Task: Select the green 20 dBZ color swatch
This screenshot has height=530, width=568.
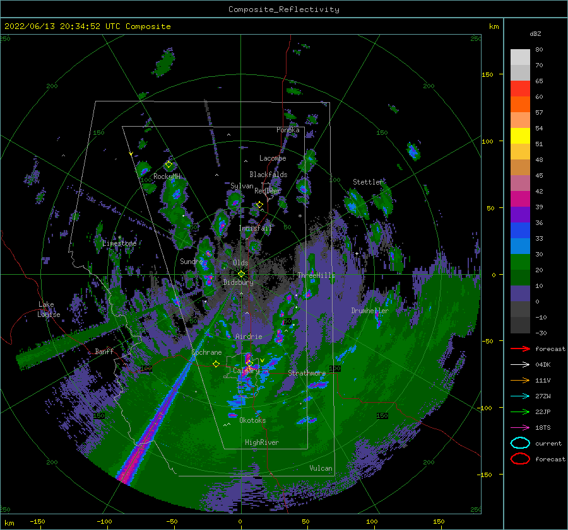Action: [520, 277]
